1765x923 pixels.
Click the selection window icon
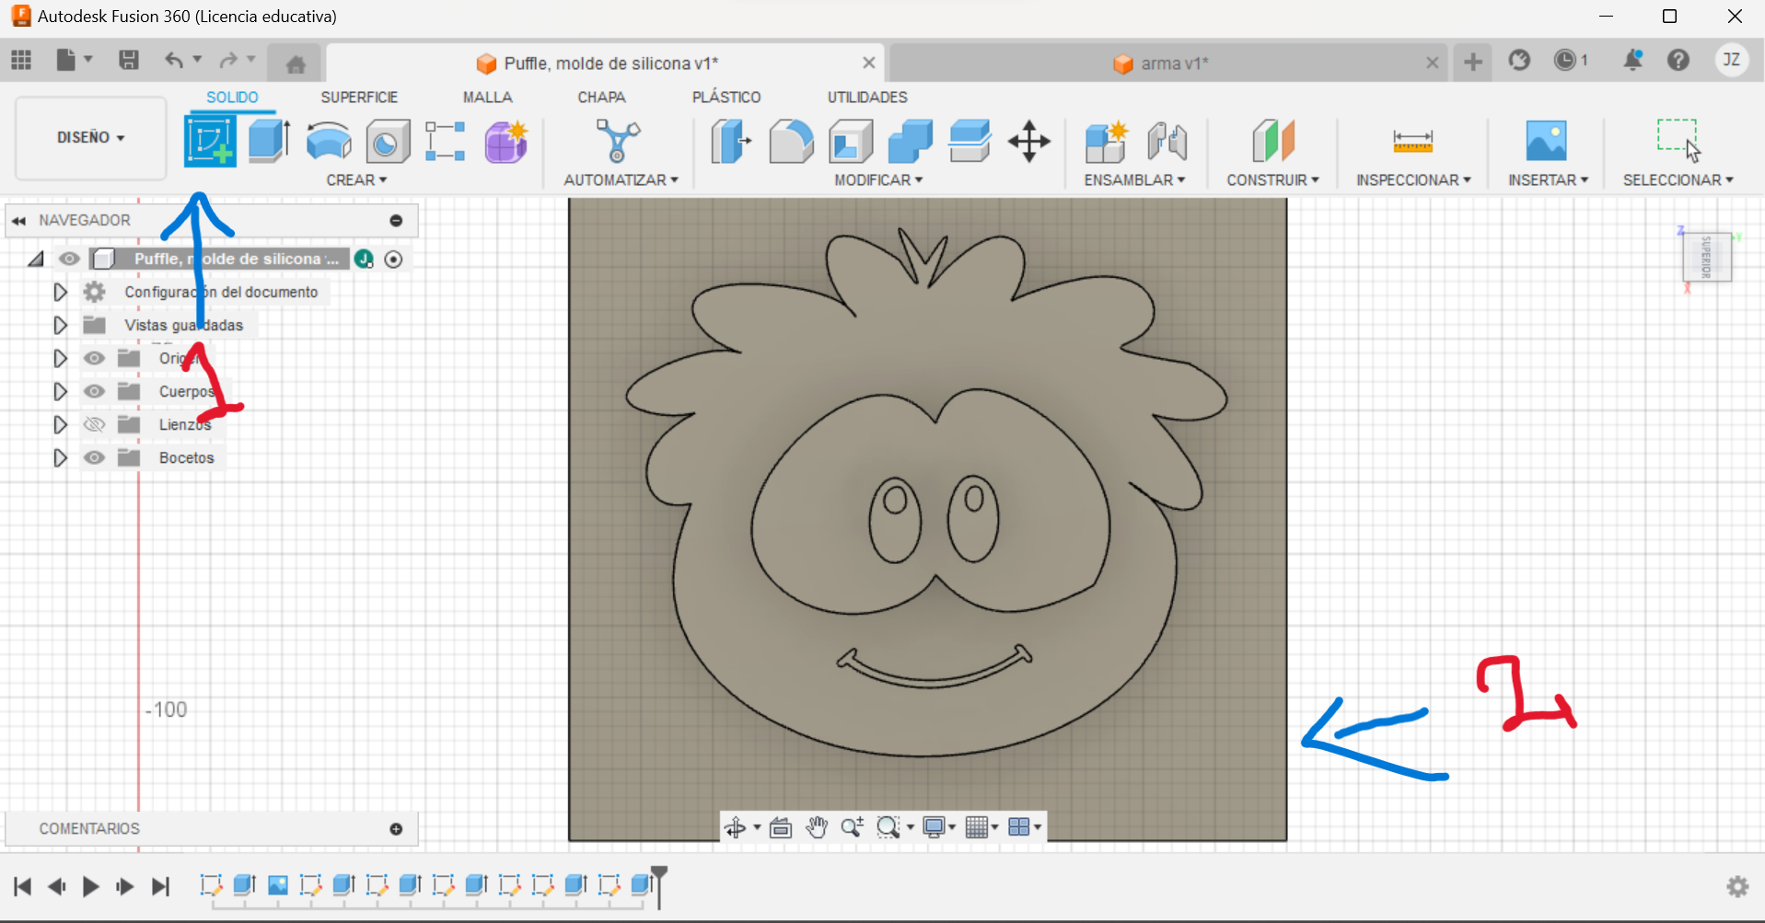1678,140
